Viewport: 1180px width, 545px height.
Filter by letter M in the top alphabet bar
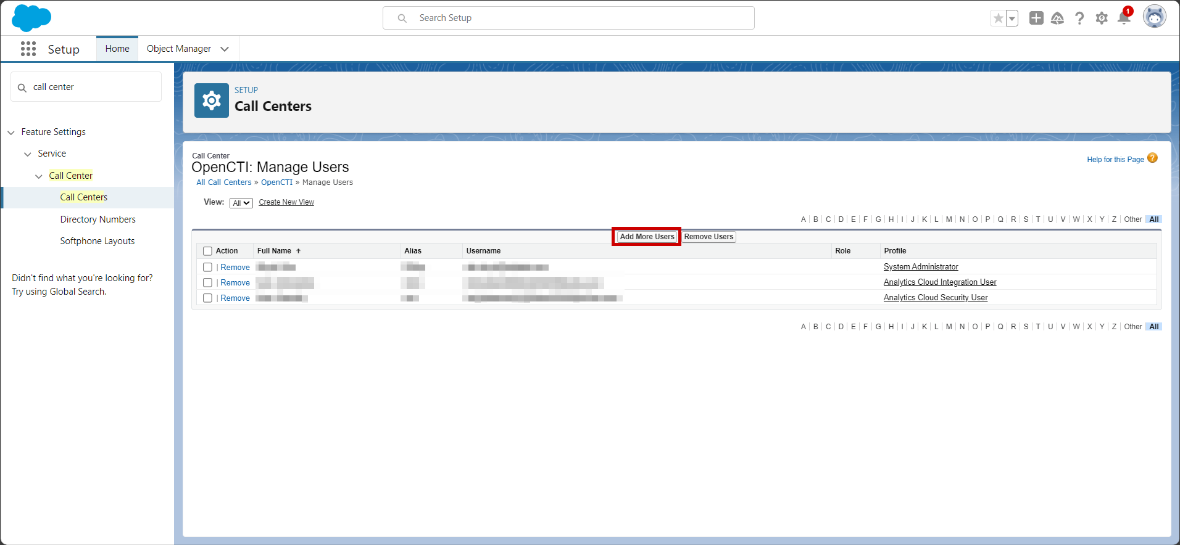point(949,219)
